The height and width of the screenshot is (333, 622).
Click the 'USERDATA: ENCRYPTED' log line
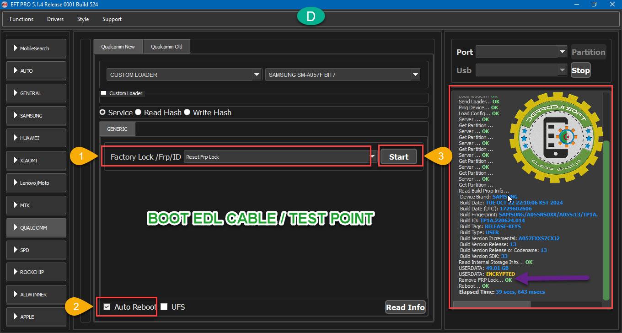click(487, 274)
